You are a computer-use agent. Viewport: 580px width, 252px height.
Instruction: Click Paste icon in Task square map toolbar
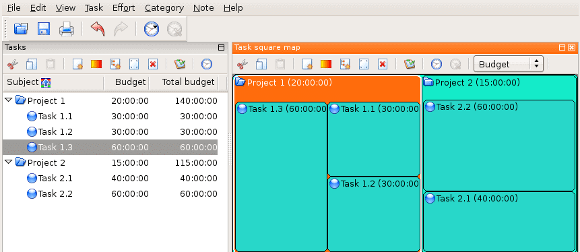click(x=280, y=65)
